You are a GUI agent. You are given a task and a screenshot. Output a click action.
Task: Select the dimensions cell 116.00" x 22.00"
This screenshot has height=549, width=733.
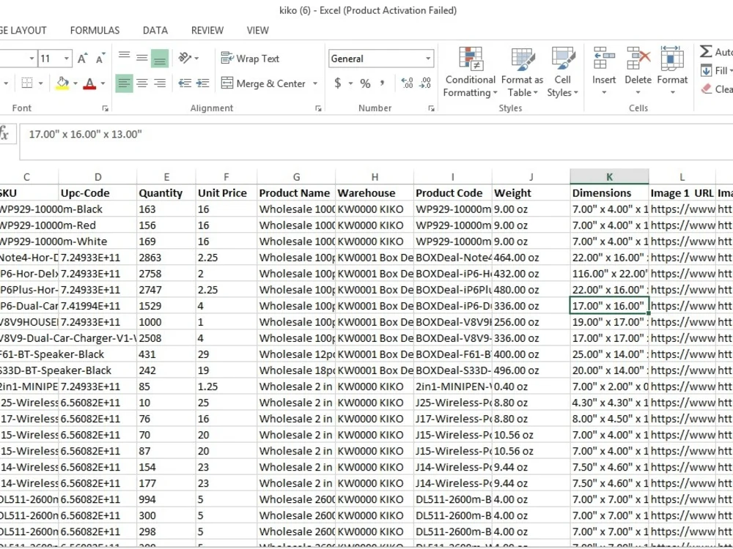tap(609, 274)
